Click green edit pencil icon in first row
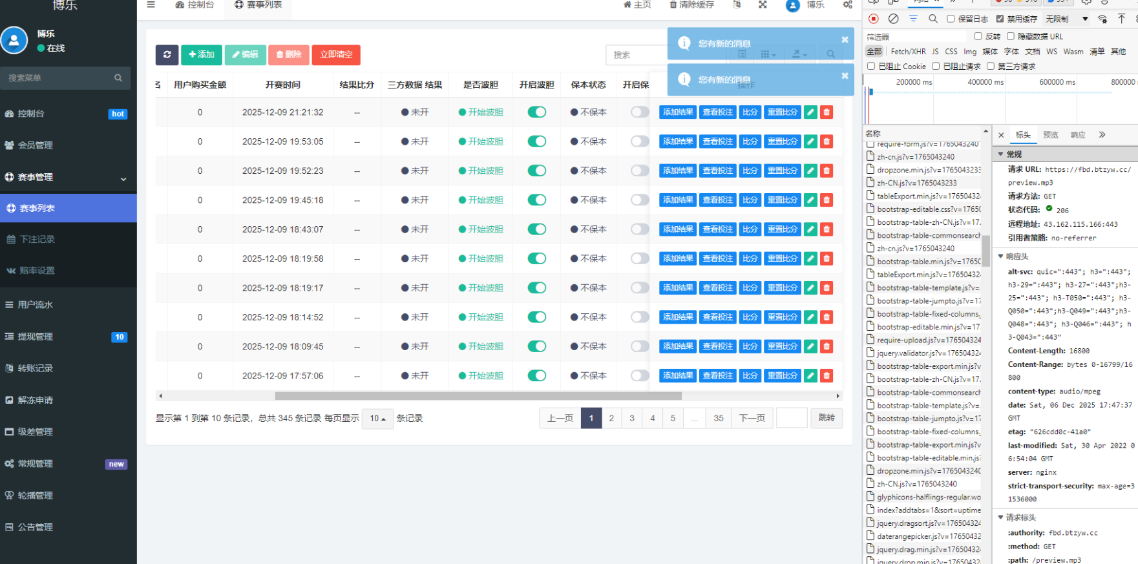1138x564 pixels. (810, 112)
